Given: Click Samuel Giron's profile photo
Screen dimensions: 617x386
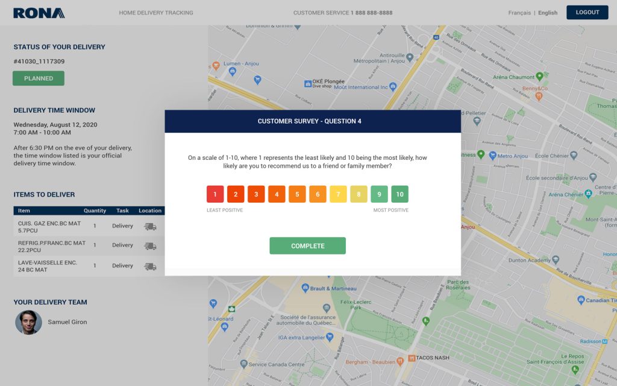Looking at the screenshot, I should 28,322.
